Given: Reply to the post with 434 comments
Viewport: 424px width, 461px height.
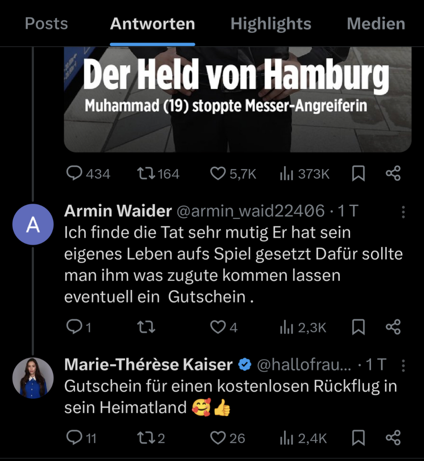Looking at the screenshot, I should (88, 173).
